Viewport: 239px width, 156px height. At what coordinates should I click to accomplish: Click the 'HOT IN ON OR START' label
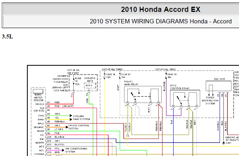tap(73, 72)
